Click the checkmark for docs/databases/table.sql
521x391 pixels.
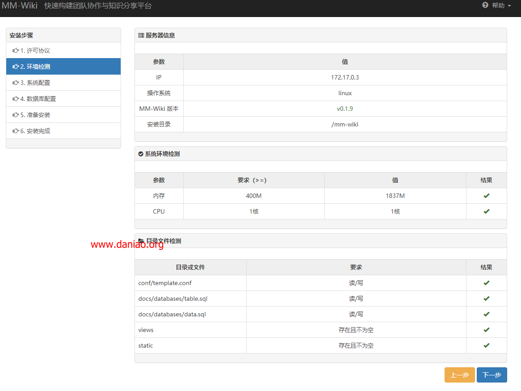487,299
